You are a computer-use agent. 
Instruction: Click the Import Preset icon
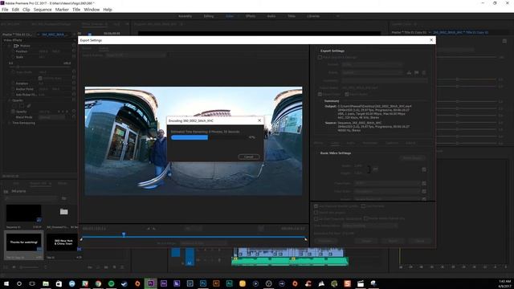[416, 72]
